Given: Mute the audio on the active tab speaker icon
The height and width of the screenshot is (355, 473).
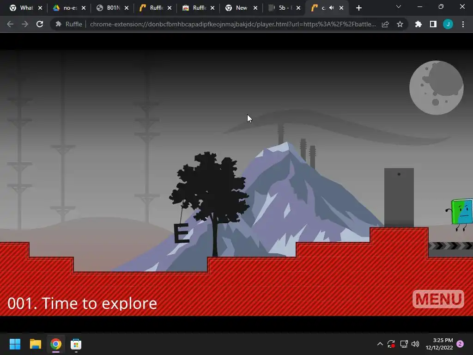Looking at the screenshot, I should pos(332,8).
